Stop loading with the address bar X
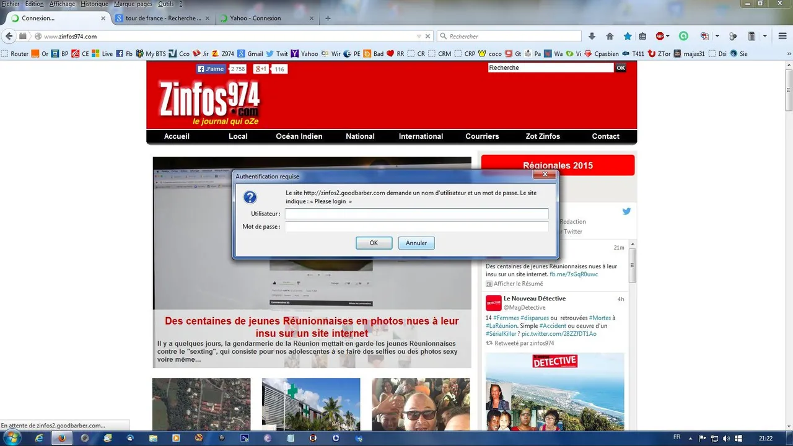The image size is (793, 446). click(427, 36)
